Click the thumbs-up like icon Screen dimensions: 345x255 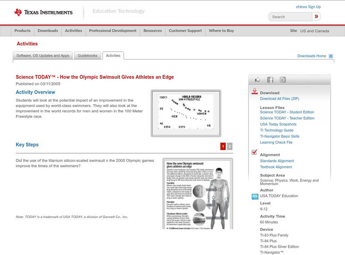click(257, 80)
